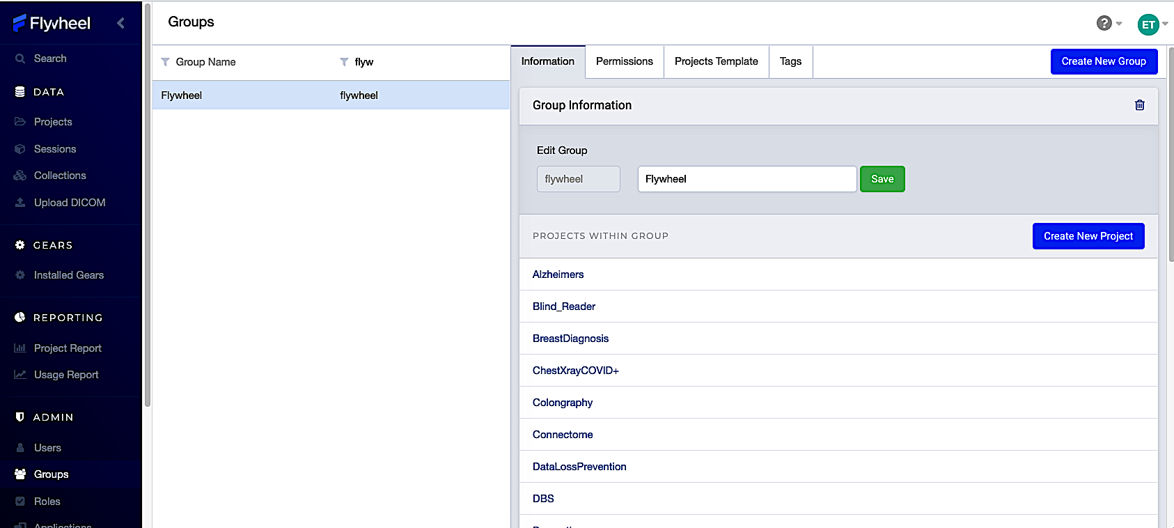Image resolution: width=1174 pixels, height=528 pixels.
Task: Open the Projects Template tab
Action: [717, 61]
